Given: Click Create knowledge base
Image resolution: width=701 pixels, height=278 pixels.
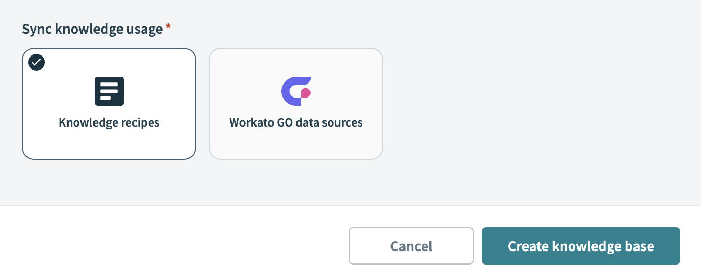Looking at the screenshot, I should (581, 246).
